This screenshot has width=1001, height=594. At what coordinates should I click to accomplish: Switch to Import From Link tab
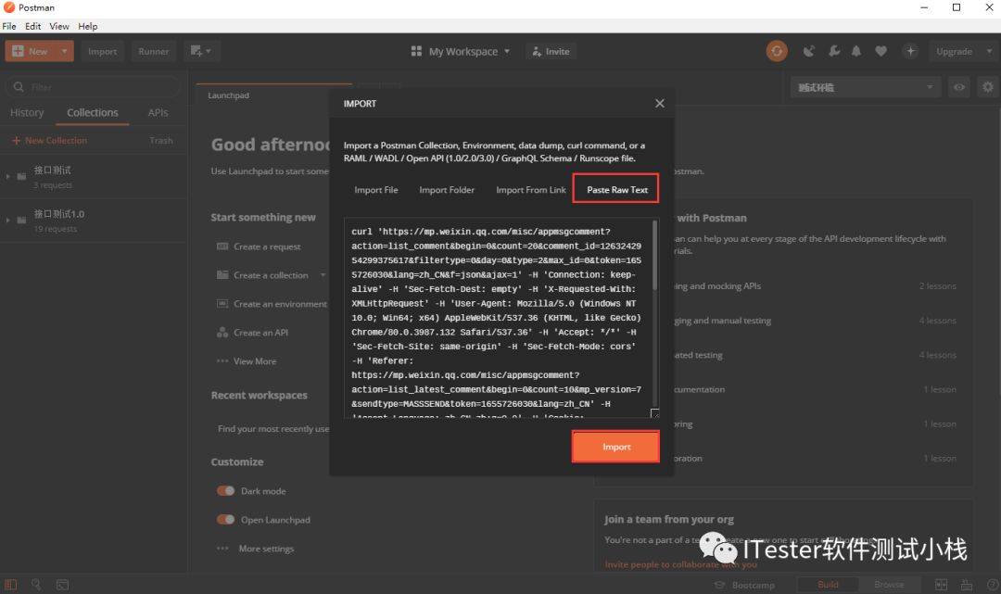click(530, 189)
